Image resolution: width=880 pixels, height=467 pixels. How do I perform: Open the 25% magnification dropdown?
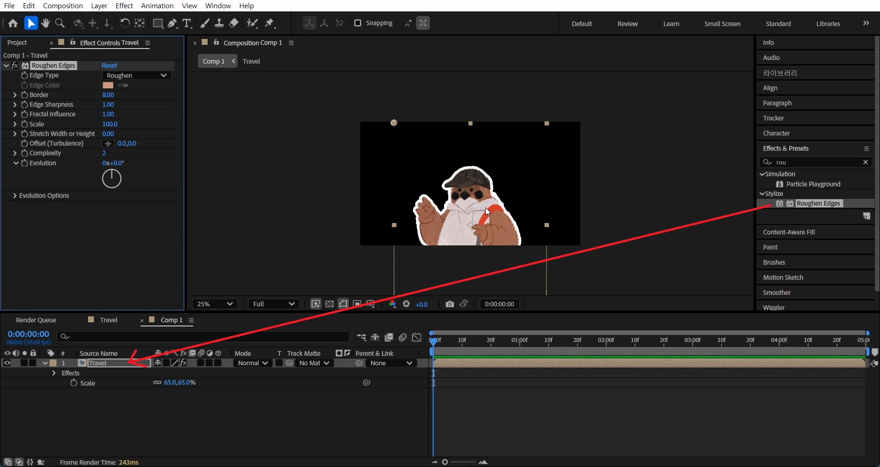click(214, 304)
